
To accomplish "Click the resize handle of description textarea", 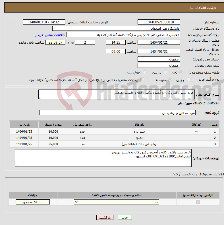I will pos(40,98).
